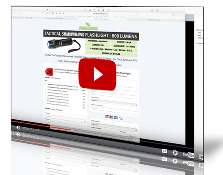Click the flashlight product image
Image resolution: width=223 pixels, height=175 pixels.
coord(63,45)
